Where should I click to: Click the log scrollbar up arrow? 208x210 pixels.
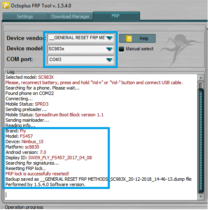click(x=201, y=78)
